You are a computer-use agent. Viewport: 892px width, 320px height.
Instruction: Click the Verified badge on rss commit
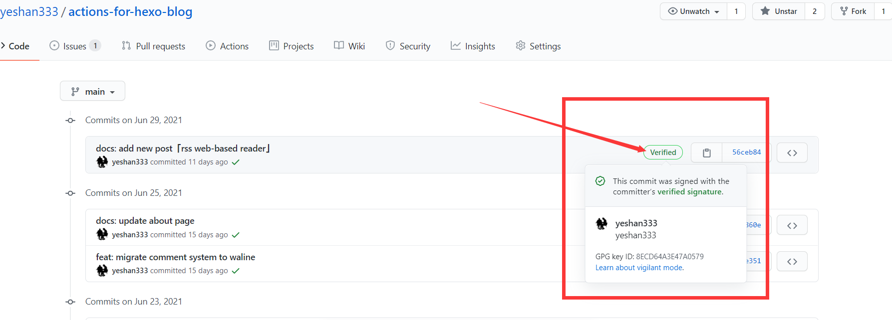(x=663, y=153)
